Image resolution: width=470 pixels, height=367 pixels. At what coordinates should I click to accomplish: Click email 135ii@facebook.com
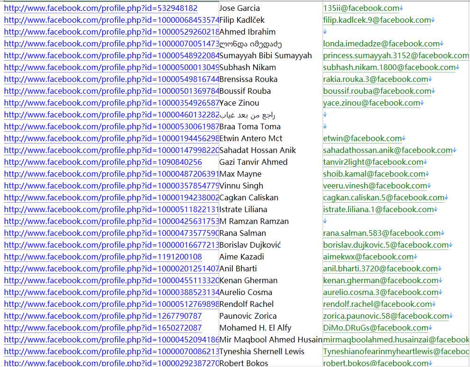pyautogui.click(x=361, y=9)
